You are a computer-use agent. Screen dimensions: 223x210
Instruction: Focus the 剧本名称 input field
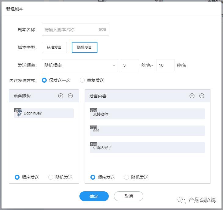pyautogui.click(x=75, y=30)
